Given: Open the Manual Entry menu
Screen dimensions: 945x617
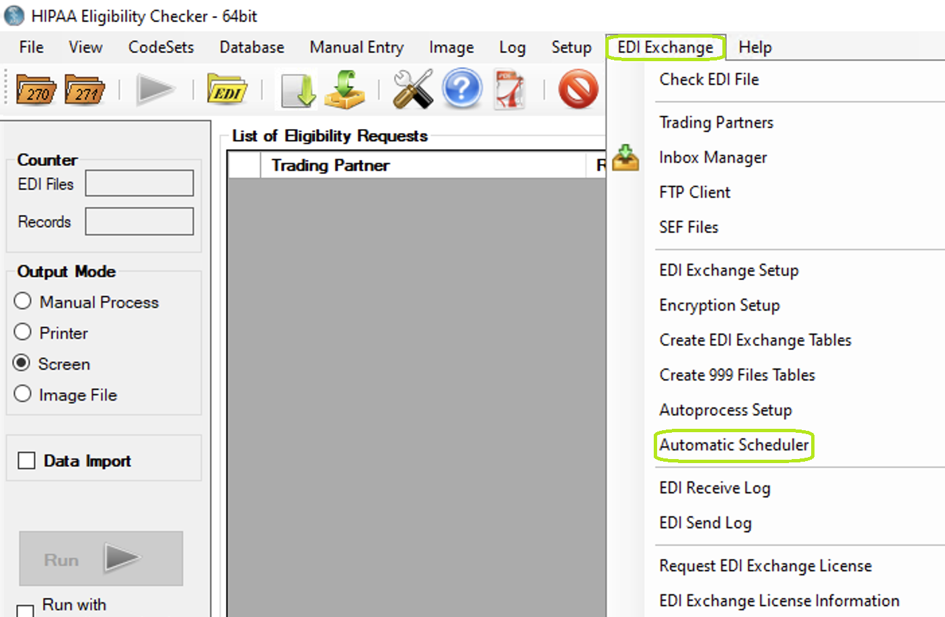Looking at the screenshot, I should [356, 47].
